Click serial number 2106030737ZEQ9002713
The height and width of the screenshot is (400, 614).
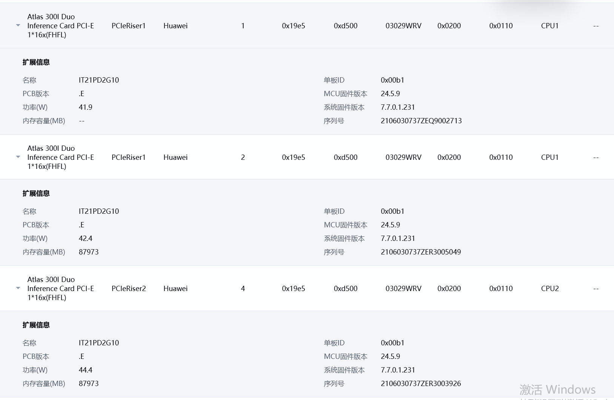[421, 121]
